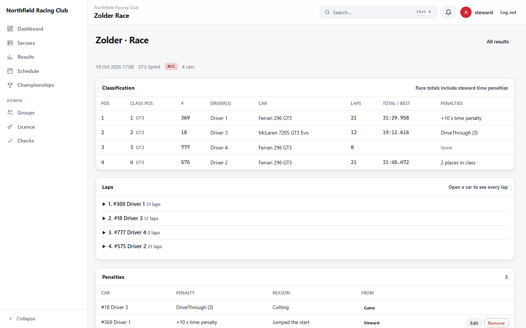This screenshot has height=328, width=526.
Task: Log out of the steward account
Action: [508, 12]
